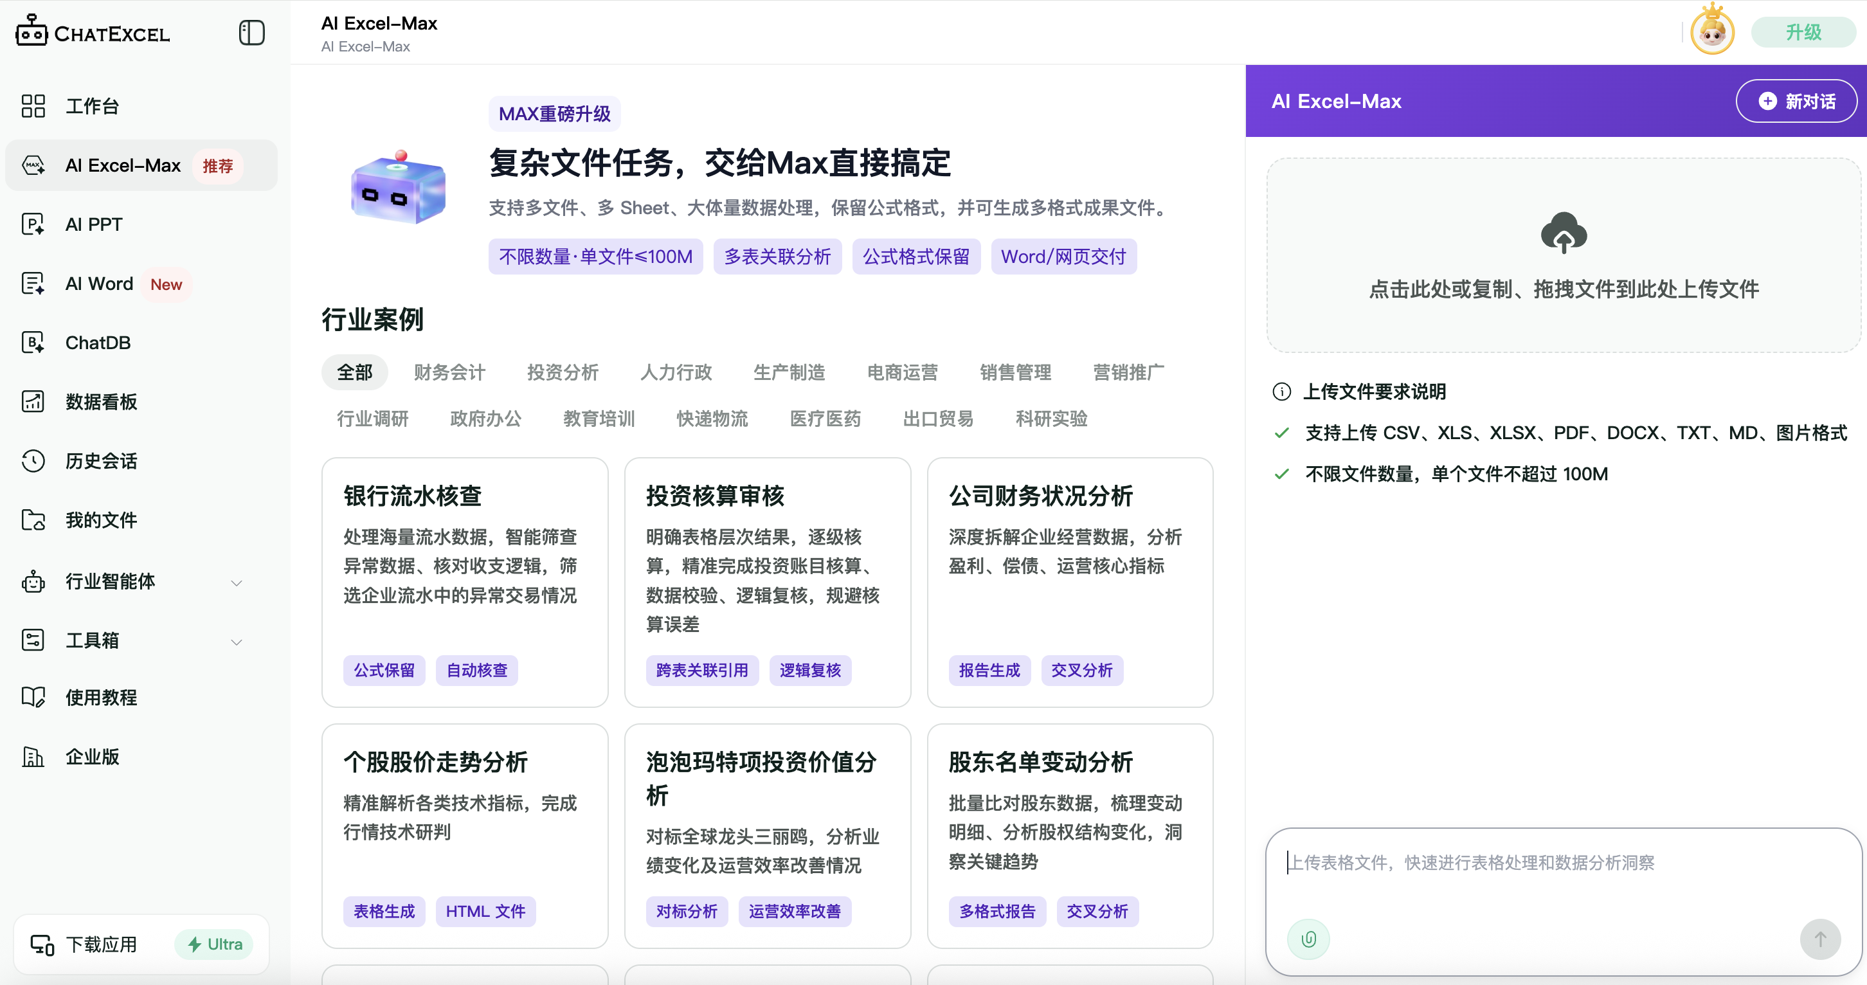Start a 新对话 conversation
This screenshot has width=1867, height=985.
1797,101
